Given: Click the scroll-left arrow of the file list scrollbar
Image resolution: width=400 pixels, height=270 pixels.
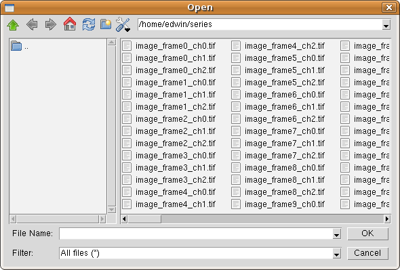Looking at the screenshot, I should [124, 219].
